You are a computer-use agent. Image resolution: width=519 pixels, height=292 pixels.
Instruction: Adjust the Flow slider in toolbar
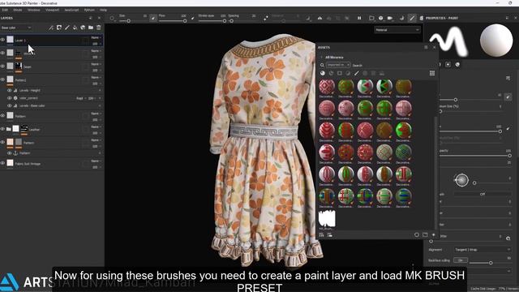pos(172,21)
